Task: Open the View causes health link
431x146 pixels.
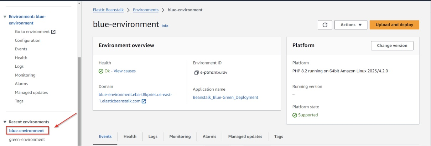Action: pyautogui.click(x=124, y=71)
